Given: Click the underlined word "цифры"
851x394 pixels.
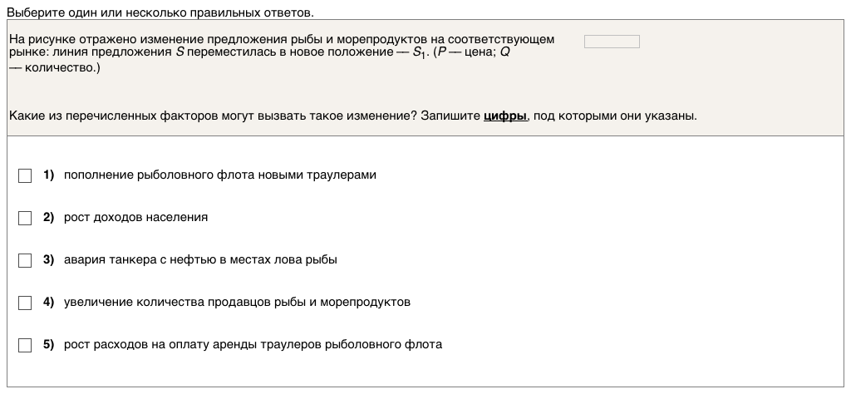Looking at the screenshot, I should (x=504, y=116).
